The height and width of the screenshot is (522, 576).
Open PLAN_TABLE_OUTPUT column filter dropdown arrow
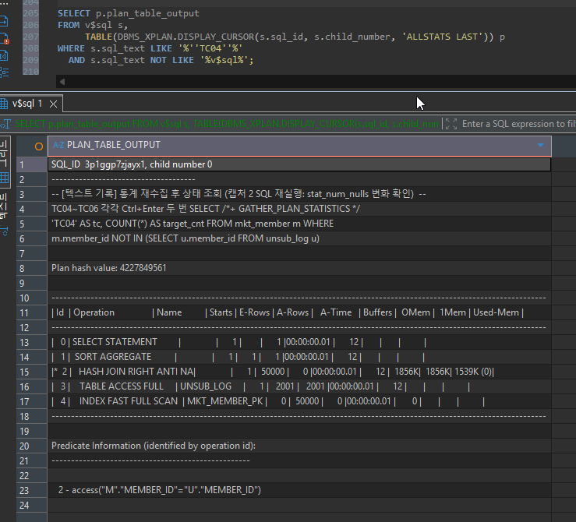pyautogui.click(x=540, y=145)
